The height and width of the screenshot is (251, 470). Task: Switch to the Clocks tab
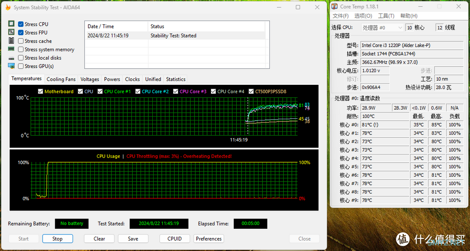click(x=132, y=79)
